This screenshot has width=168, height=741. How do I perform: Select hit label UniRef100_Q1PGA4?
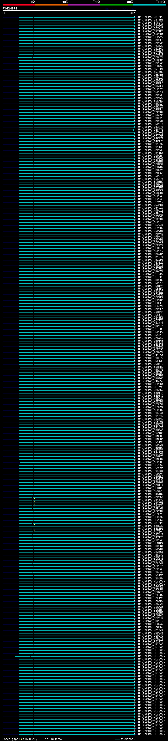pos(151,156)
